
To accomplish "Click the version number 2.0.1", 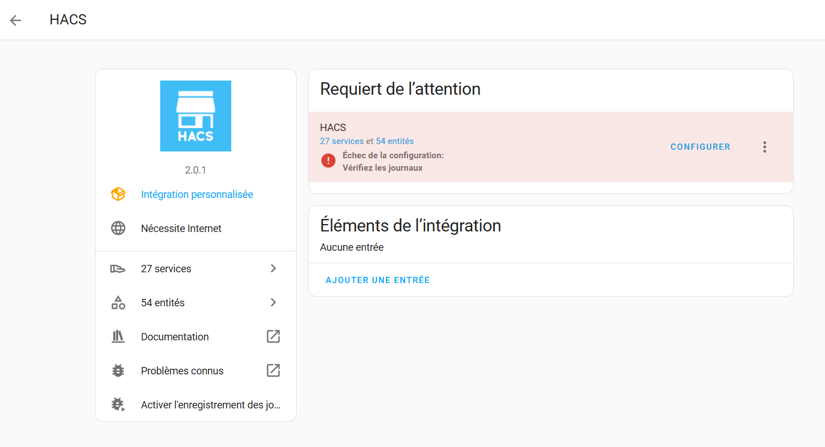I will pyautogui.click(x=195, y=170).
